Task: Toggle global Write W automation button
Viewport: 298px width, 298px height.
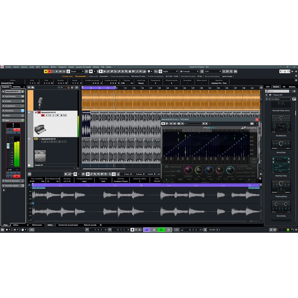Action: point(60,72)
